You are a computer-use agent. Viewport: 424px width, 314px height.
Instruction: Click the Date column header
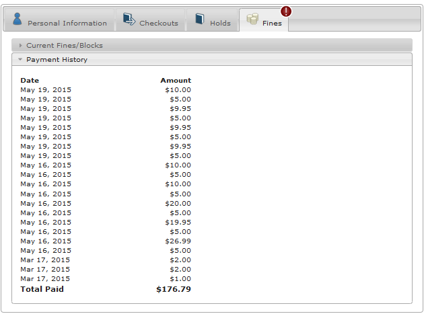[x=30, y=81]
